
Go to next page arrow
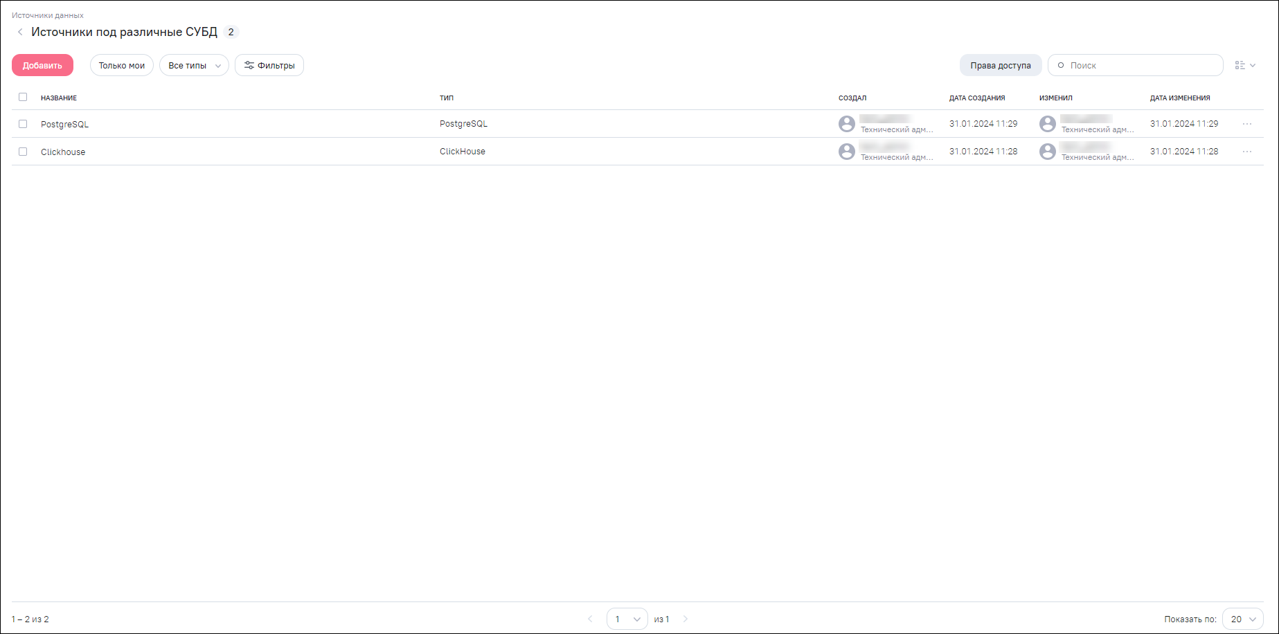pos(686,619)
